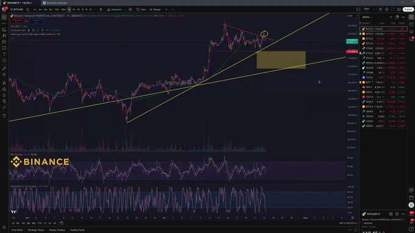415x233 pixels.
Task: Select the text annotation tool
Action: click(4, 54)
